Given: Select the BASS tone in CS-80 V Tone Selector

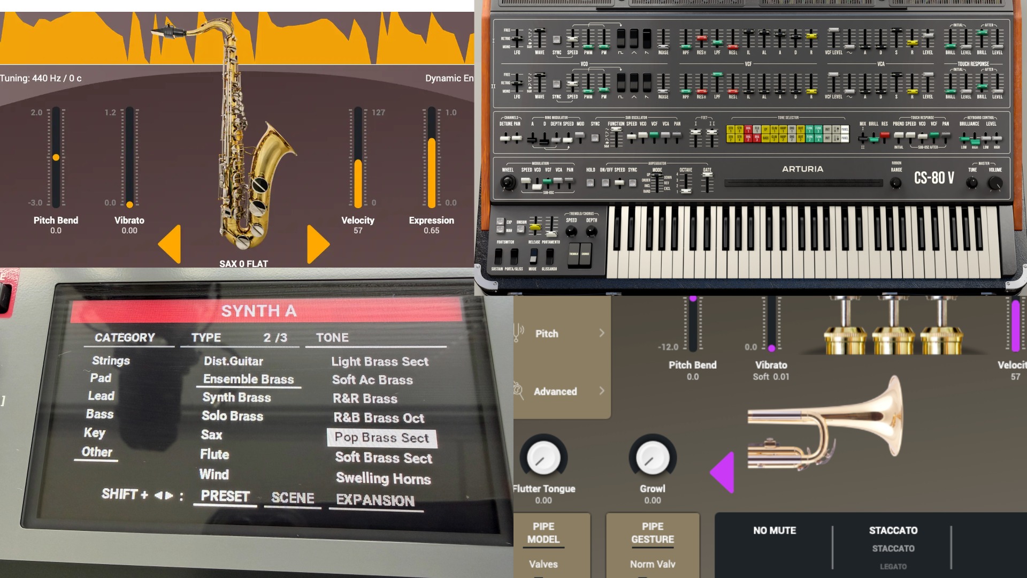Looking at the screenshot, I should pos(765,138).
